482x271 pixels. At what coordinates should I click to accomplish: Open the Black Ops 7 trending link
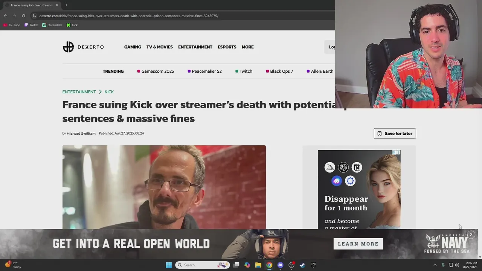click(279, 71)
